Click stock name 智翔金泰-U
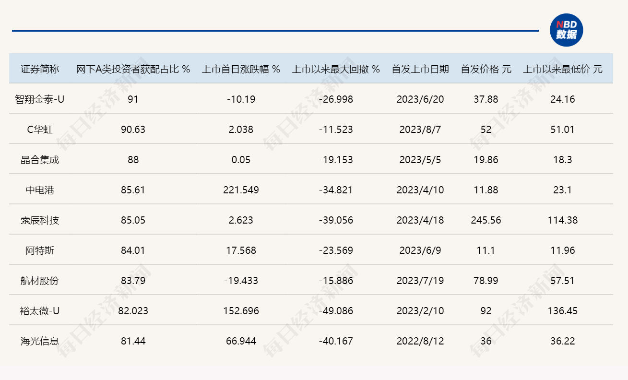 click(x=40, y=99)
